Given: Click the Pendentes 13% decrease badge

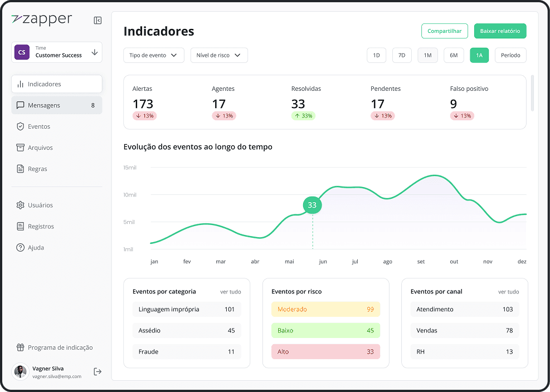Looking at the screenshot, I should pos(383,116).
